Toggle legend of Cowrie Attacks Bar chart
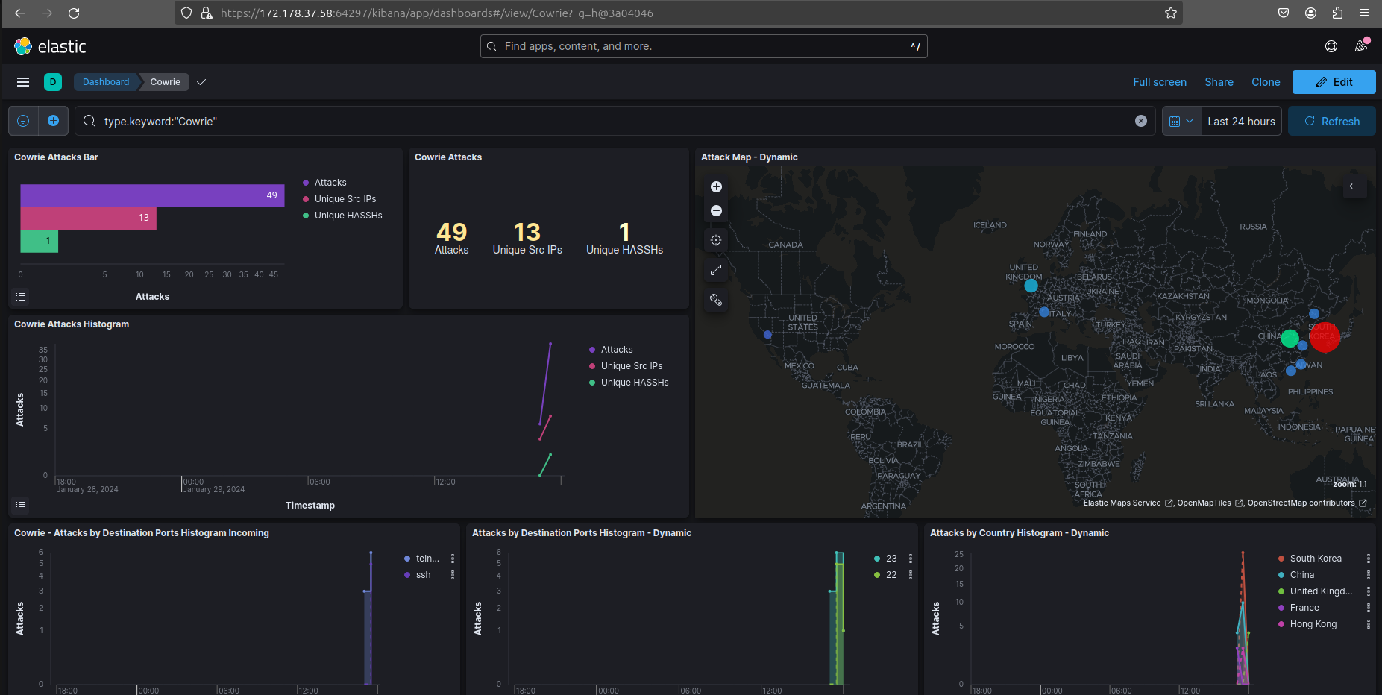 pyautogui.click(x=20, y=297)
